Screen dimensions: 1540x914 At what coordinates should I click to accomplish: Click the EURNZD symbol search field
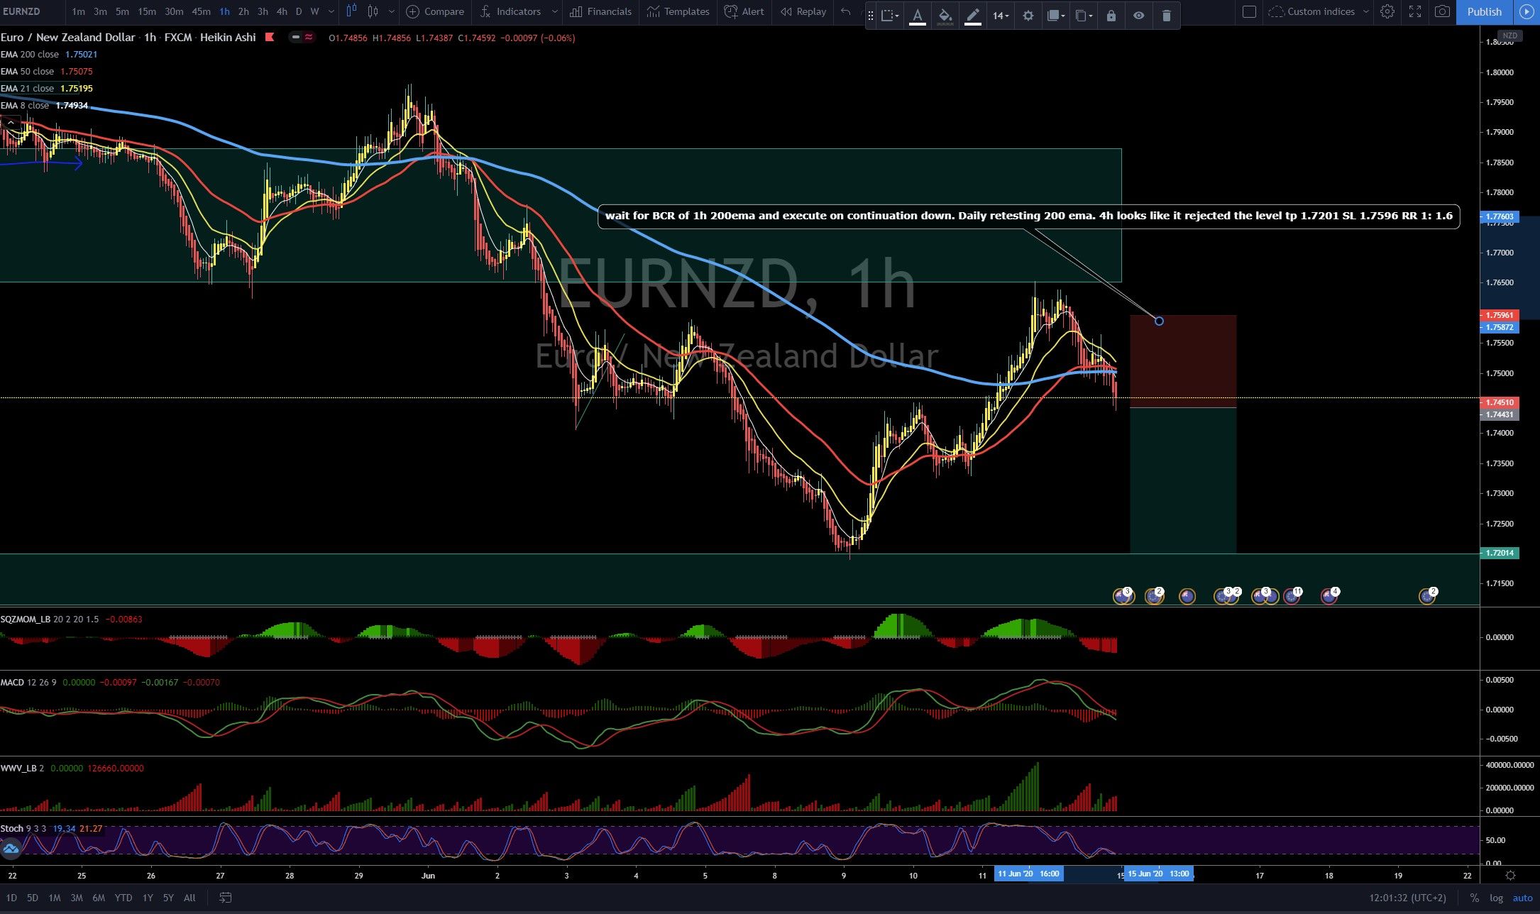coord(32,11)
